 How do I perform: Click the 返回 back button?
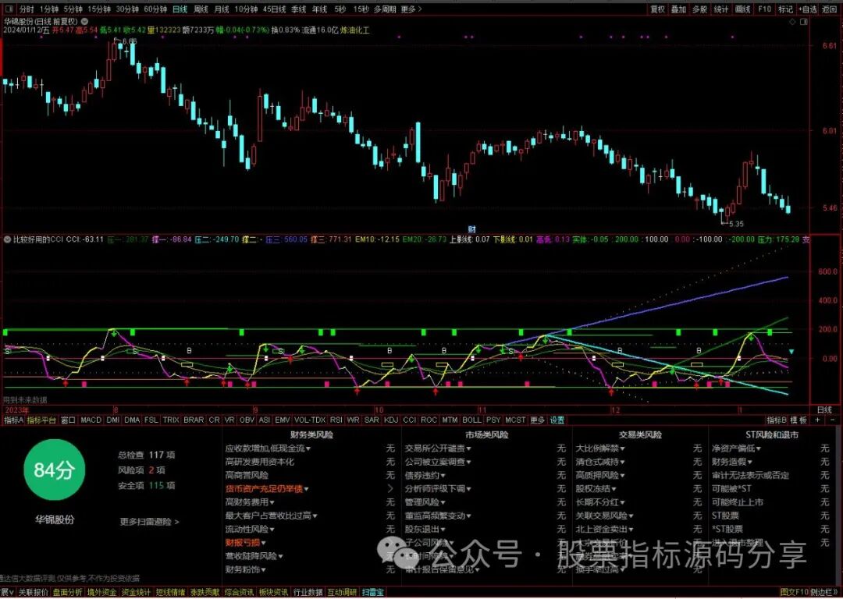click(x=830, y=9)
